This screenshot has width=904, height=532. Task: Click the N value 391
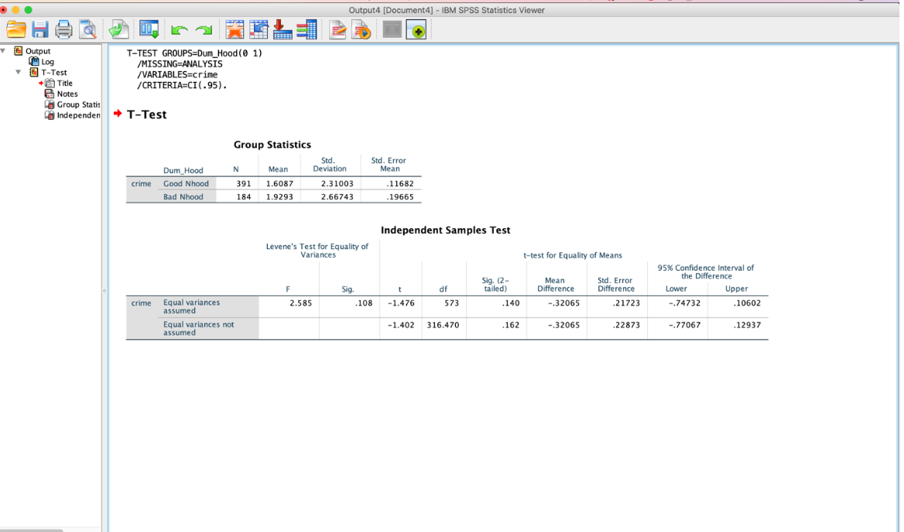click(x=243, y=184)
